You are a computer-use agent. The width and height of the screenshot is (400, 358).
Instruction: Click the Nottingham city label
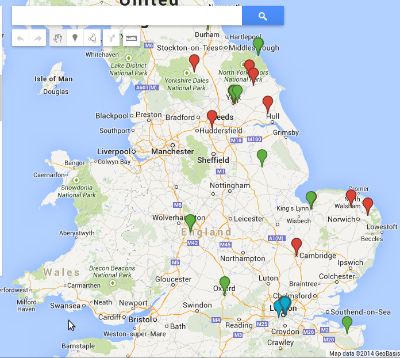[x=230, y=185]
